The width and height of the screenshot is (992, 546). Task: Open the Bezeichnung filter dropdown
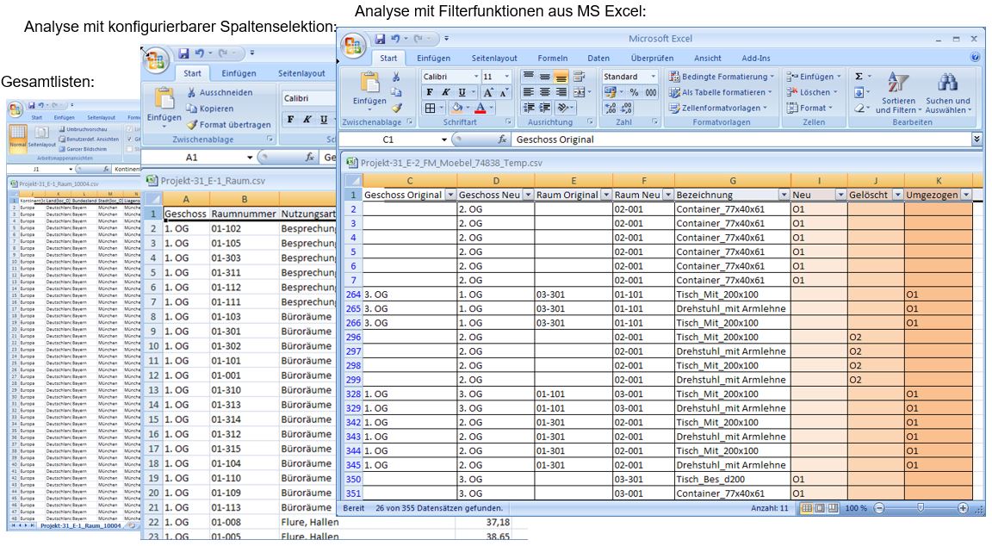tap(784, 195)
